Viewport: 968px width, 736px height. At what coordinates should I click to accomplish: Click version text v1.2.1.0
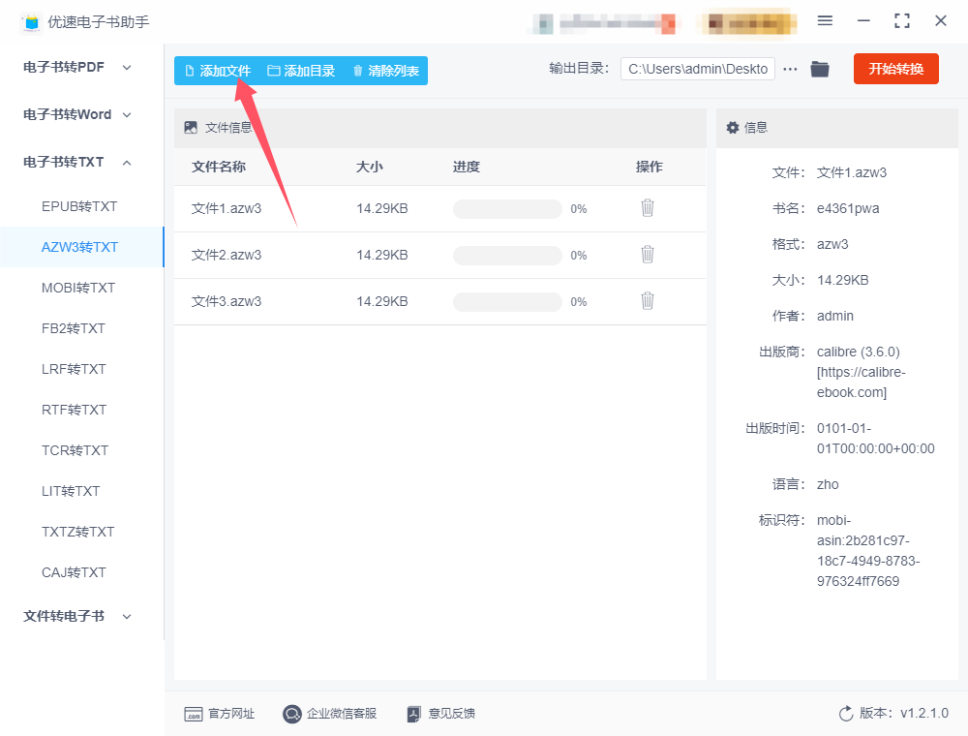(924, 713)
